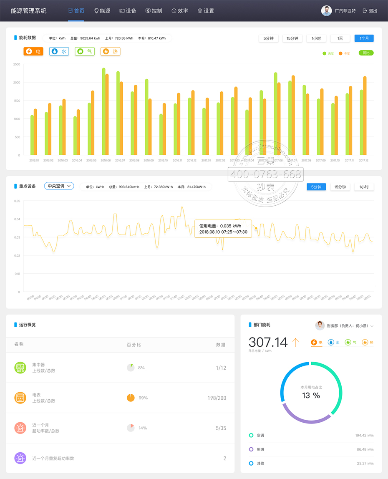Toggle the 今年 legend series
Screen dimensions: 388x479
pos(344,53)
